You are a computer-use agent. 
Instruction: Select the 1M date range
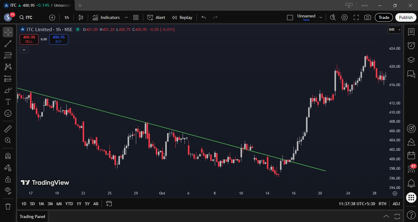click(41, 204)
